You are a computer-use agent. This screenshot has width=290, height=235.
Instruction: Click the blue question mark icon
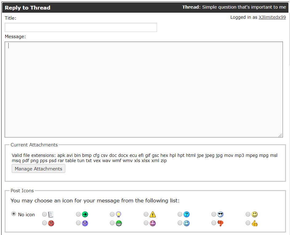coord(187,214)
